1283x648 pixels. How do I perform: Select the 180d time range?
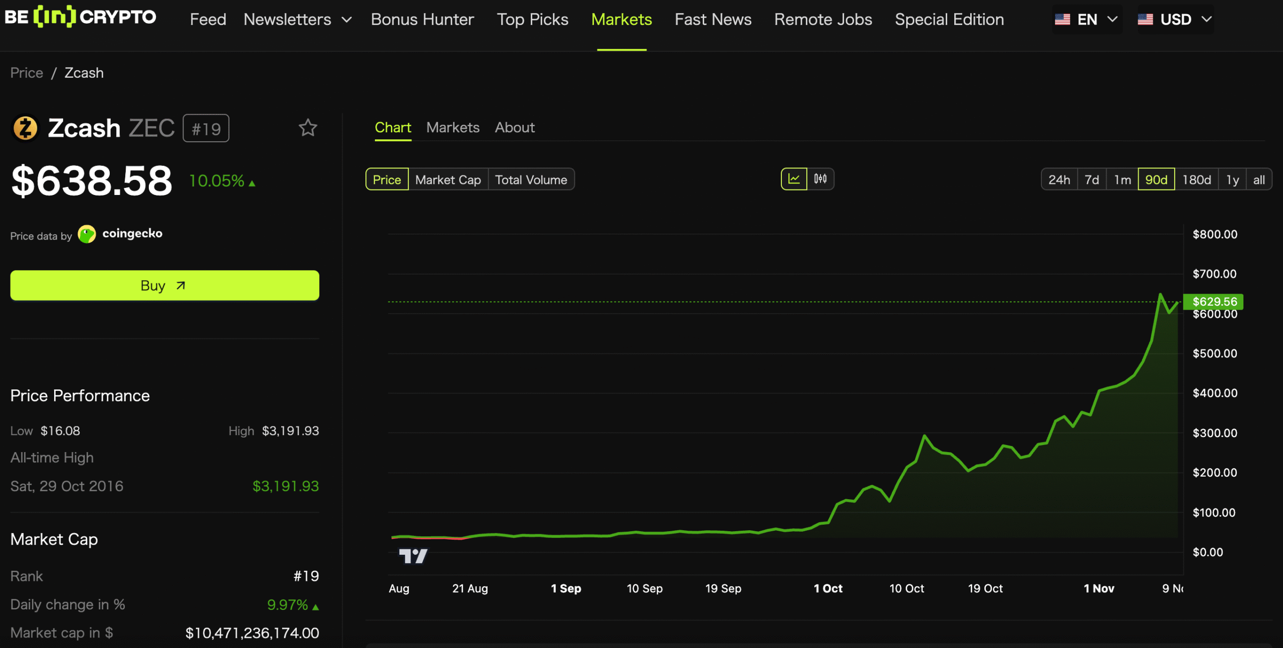coord(1197,179)
